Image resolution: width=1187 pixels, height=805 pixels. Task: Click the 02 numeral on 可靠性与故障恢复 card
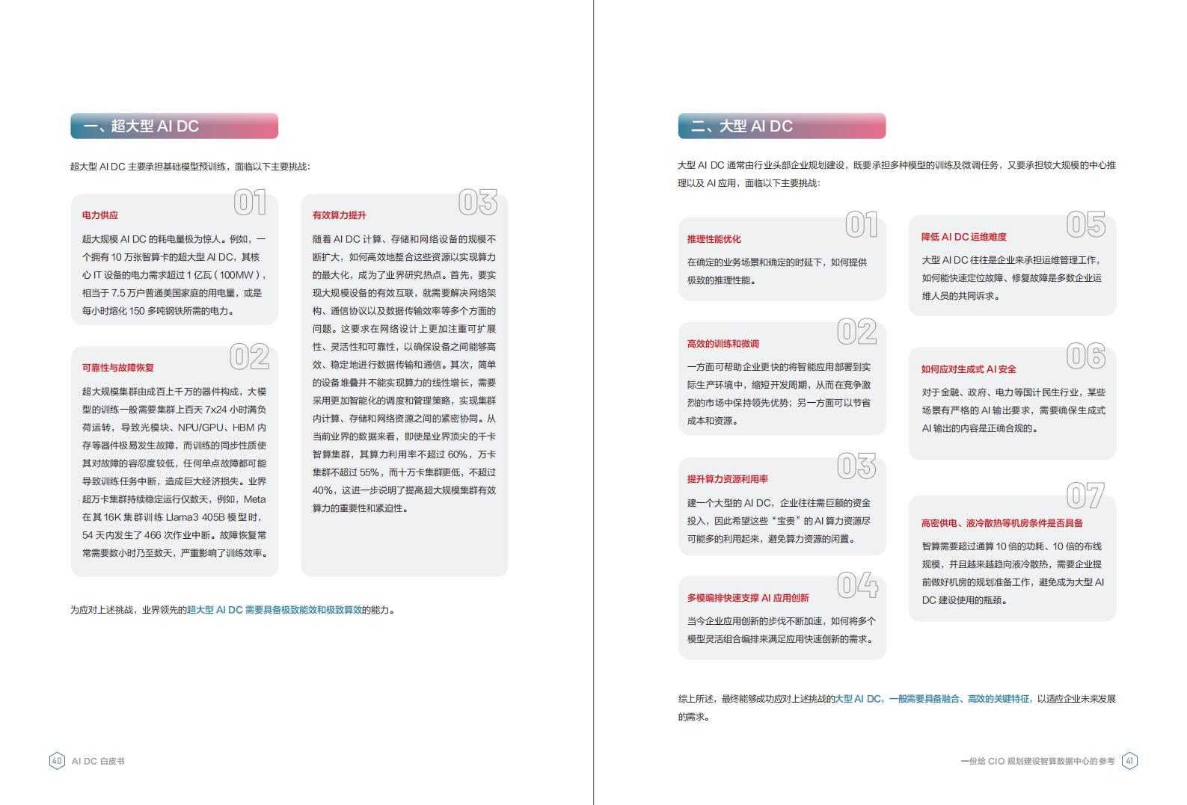click(249, 357)
